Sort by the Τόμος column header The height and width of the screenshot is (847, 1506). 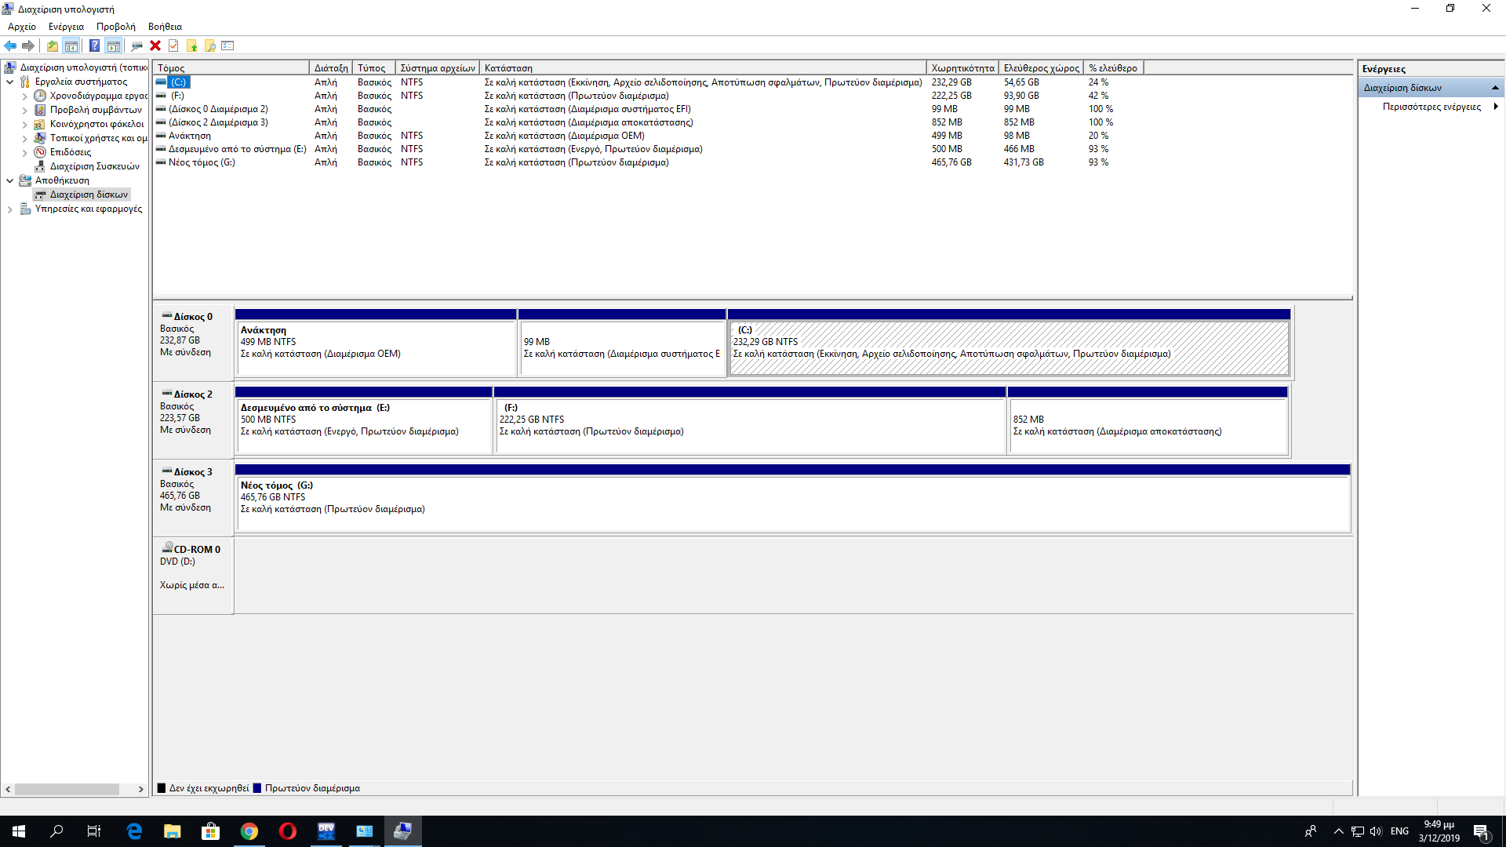pos(231,68)
